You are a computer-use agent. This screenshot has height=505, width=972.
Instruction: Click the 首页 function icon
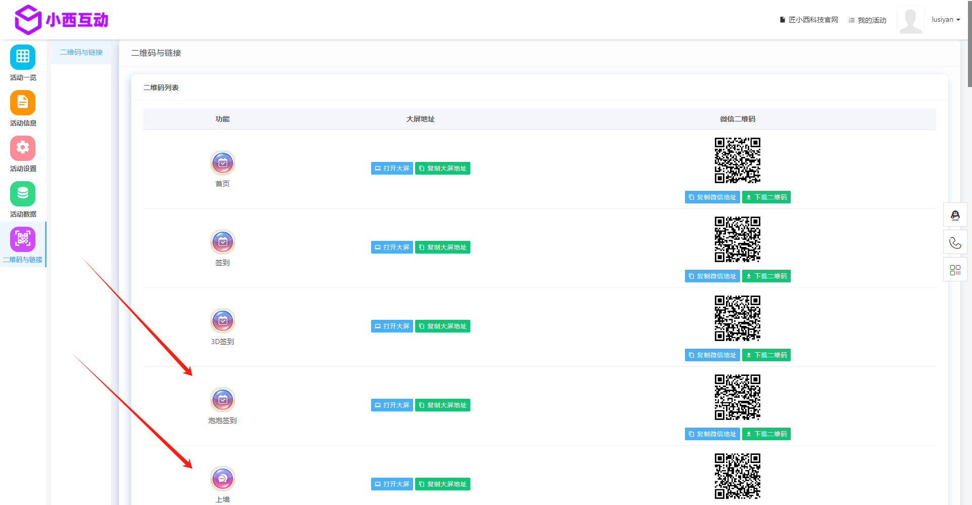coord(223,163)
